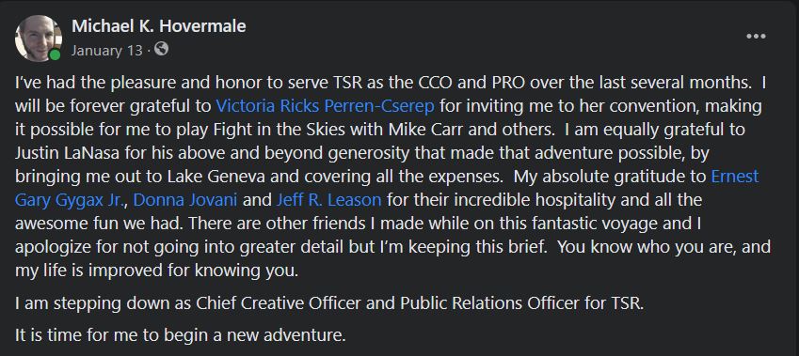Click the sentence about stepping down as Chief Creative Officer
Viewport: 799px width, 356px height.
point(329,303)
